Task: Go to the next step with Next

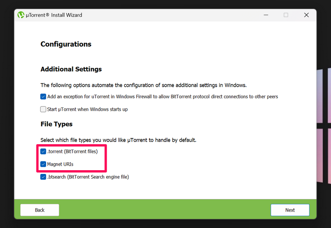Action: click(x=290, y=210)
